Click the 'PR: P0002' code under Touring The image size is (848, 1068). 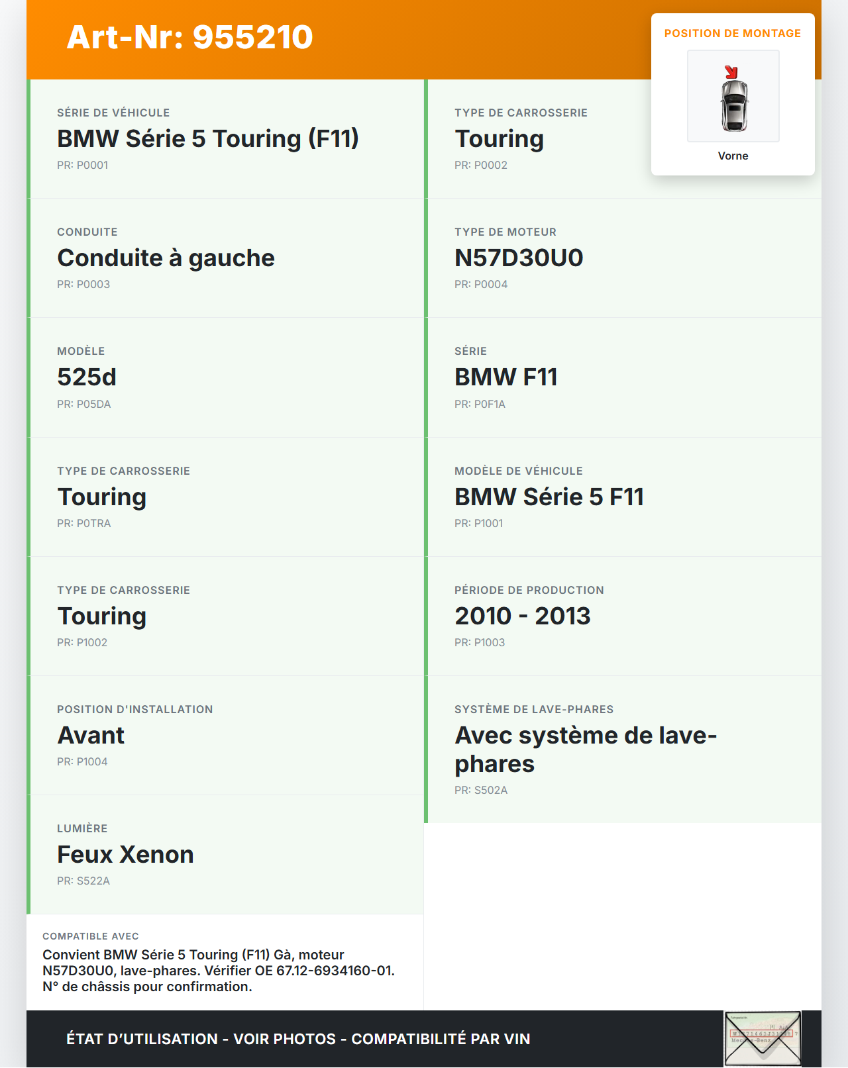(481, 166)
